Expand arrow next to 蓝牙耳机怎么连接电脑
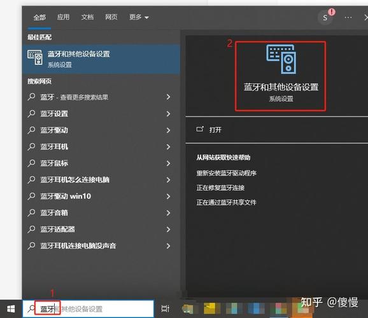 pyautogui.click(x=168, y=180)
